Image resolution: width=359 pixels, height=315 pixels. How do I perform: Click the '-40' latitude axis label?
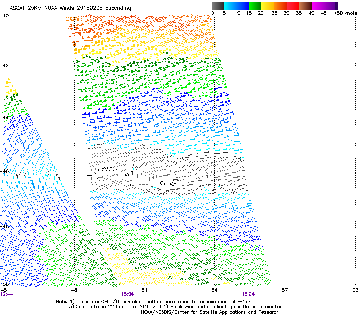point(4,16)
